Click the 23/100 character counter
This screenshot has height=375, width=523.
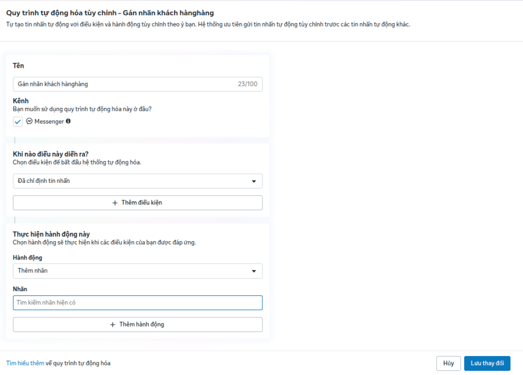click(248, 84)
